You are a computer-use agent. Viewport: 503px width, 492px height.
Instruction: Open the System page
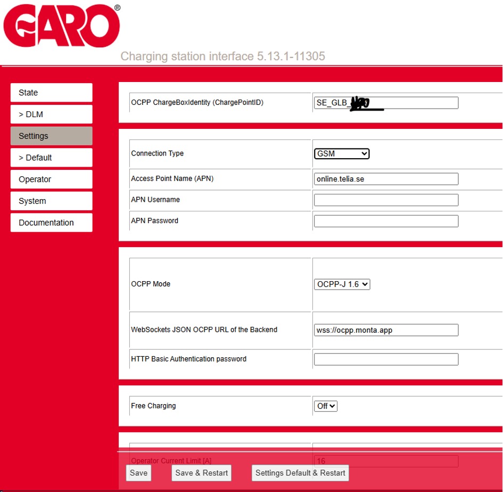(51, 201)
